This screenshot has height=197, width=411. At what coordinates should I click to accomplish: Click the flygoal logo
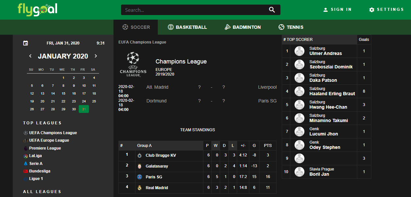37,9
